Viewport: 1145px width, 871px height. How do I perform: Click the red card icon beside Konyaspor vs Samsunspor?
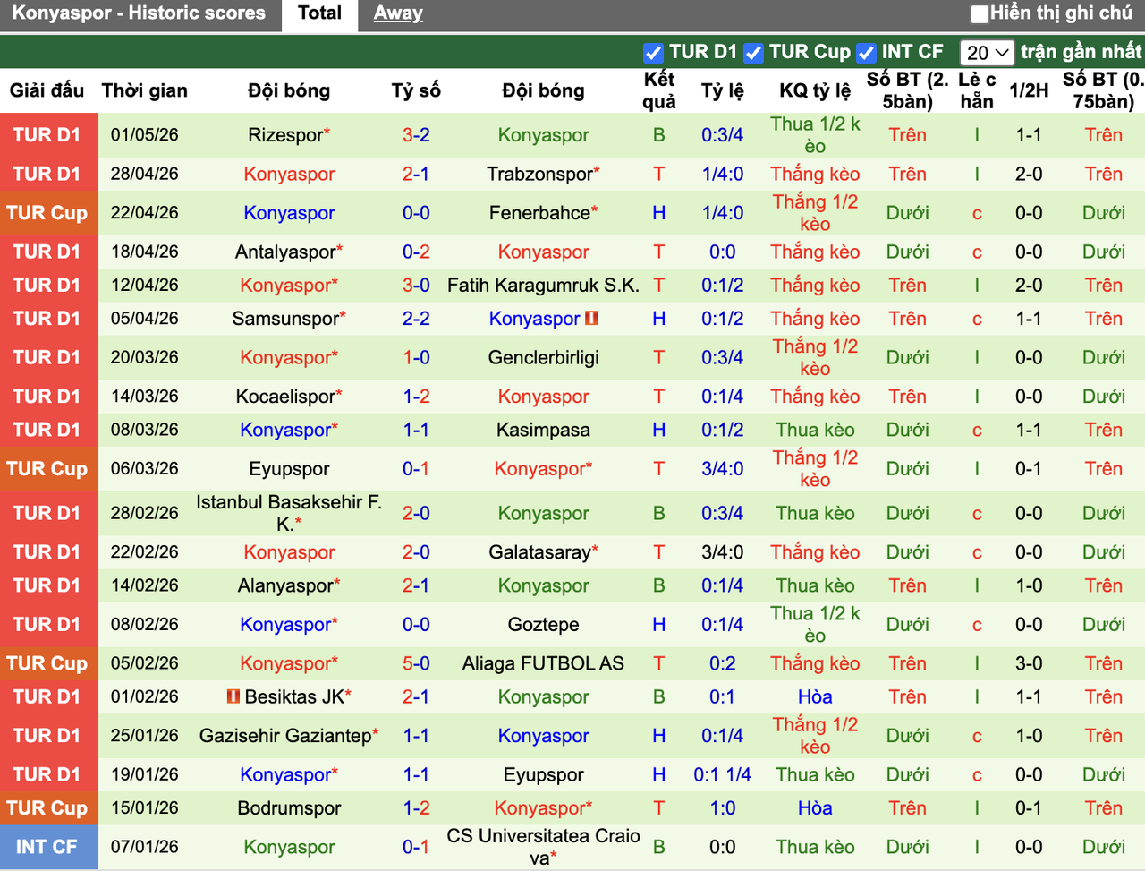pos(590,318)
